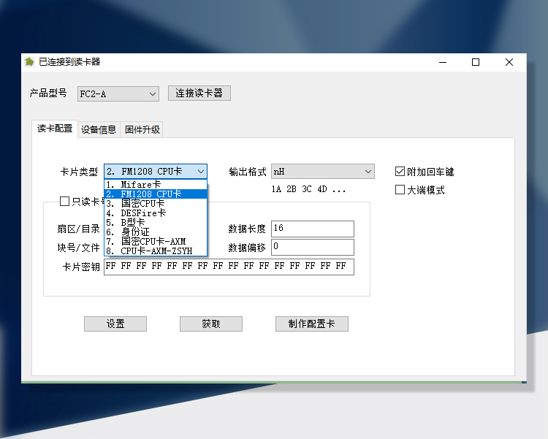Switch to the 设备信息 tab
This screenshot has height=439, width=548.
(x=99, y=130)
